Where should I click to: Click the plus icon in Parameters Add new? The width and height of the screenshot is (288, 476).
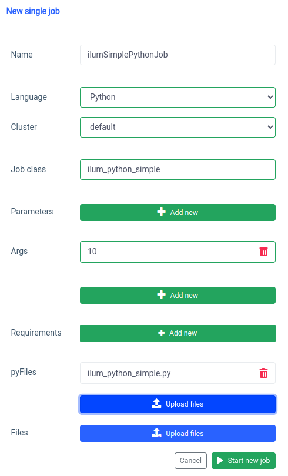(x=162, y=212)
